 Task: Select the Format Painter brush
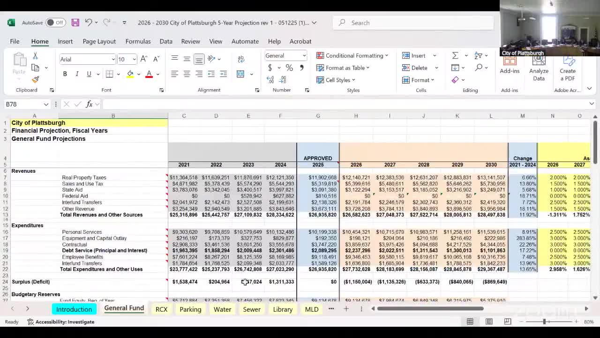pyautogui.click(x=35, y=79)
